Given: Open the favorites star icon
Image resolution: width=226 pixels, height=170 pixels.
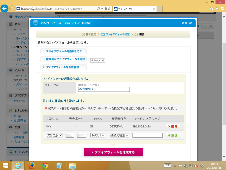Looking at the screenshot, I should (217, 8).
